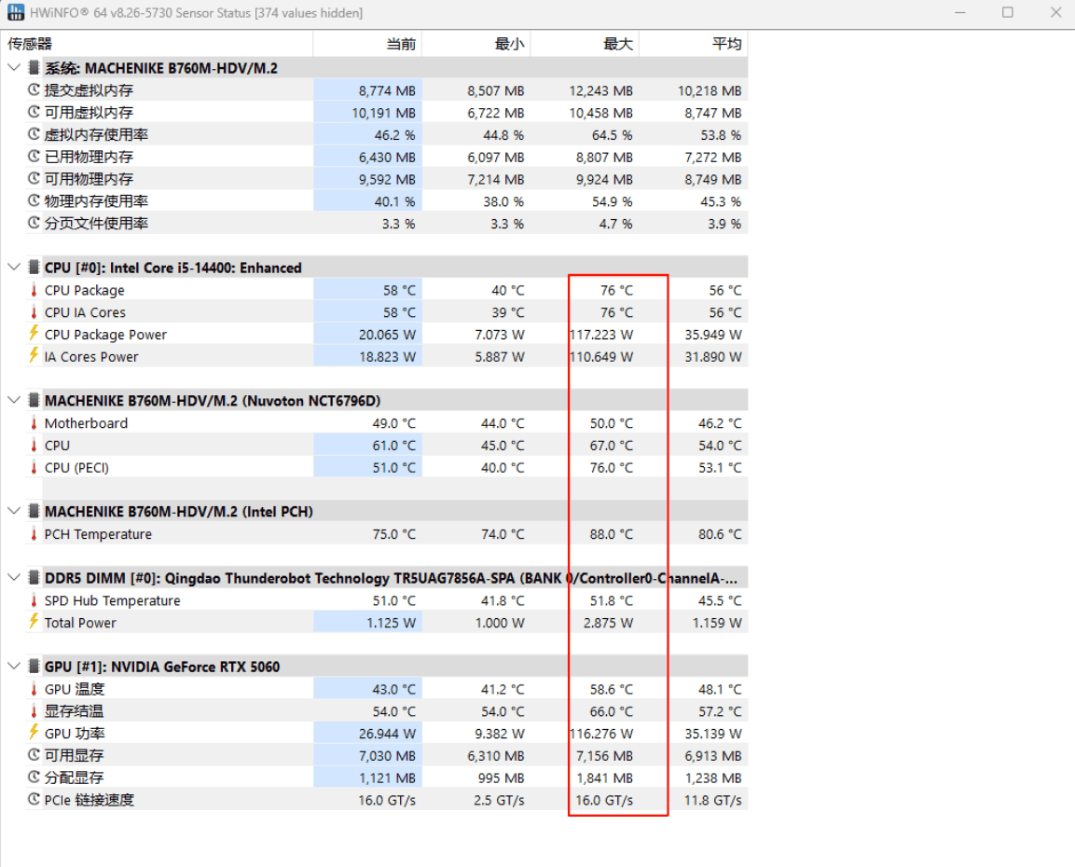Click the chip icon beside 系统: MACHENIKE B760M-HDV/M.2

click(34, 68)
